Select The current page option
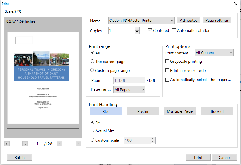Viewport: 241px width, 165px height. click(108, 62)
